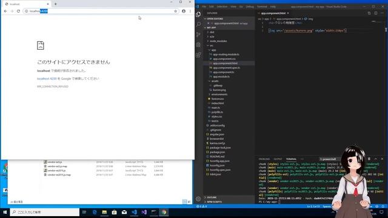The image size is (388, 218).
Task: Select the TERMINAL panel tab
Action: click(x=291, y=159)
